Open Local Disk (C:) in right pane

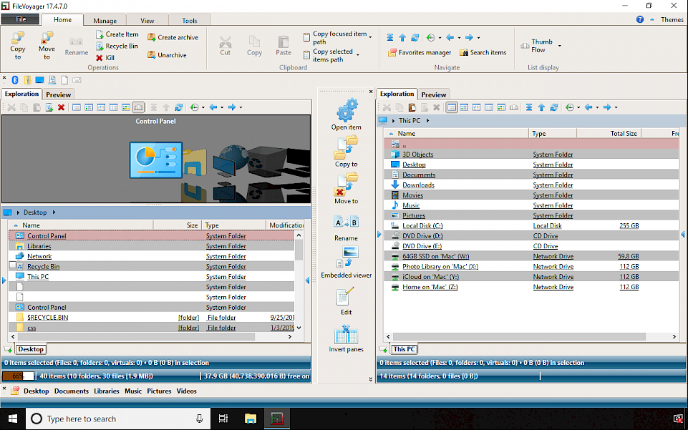click(422, 226)
